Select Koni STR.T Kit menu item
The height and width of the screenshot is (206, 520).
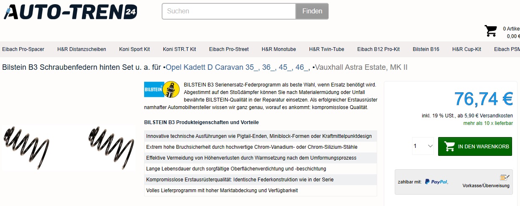click(x=179, y=49)
